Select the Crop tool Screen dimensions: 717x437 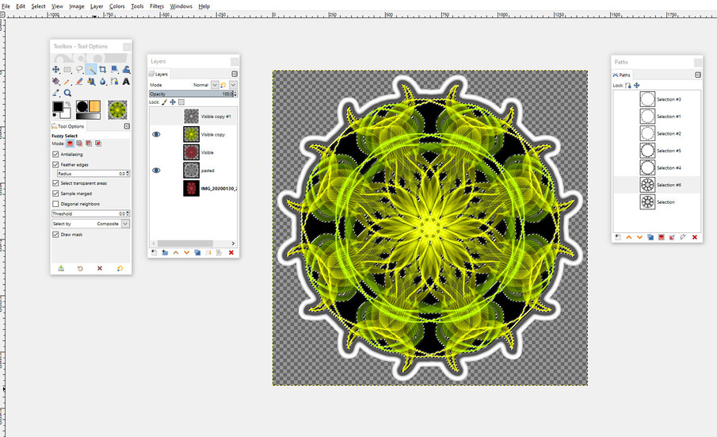[102, 70]
